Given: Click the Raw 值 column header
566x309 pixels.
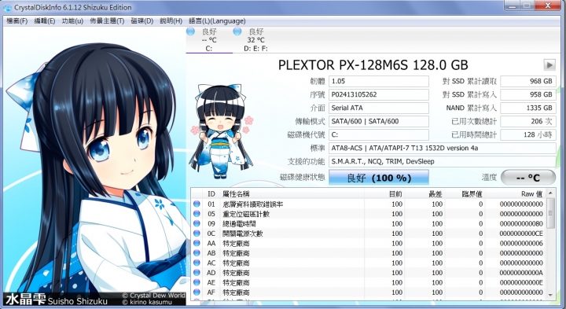Looking at the screenshot, I should click(516, 194).
